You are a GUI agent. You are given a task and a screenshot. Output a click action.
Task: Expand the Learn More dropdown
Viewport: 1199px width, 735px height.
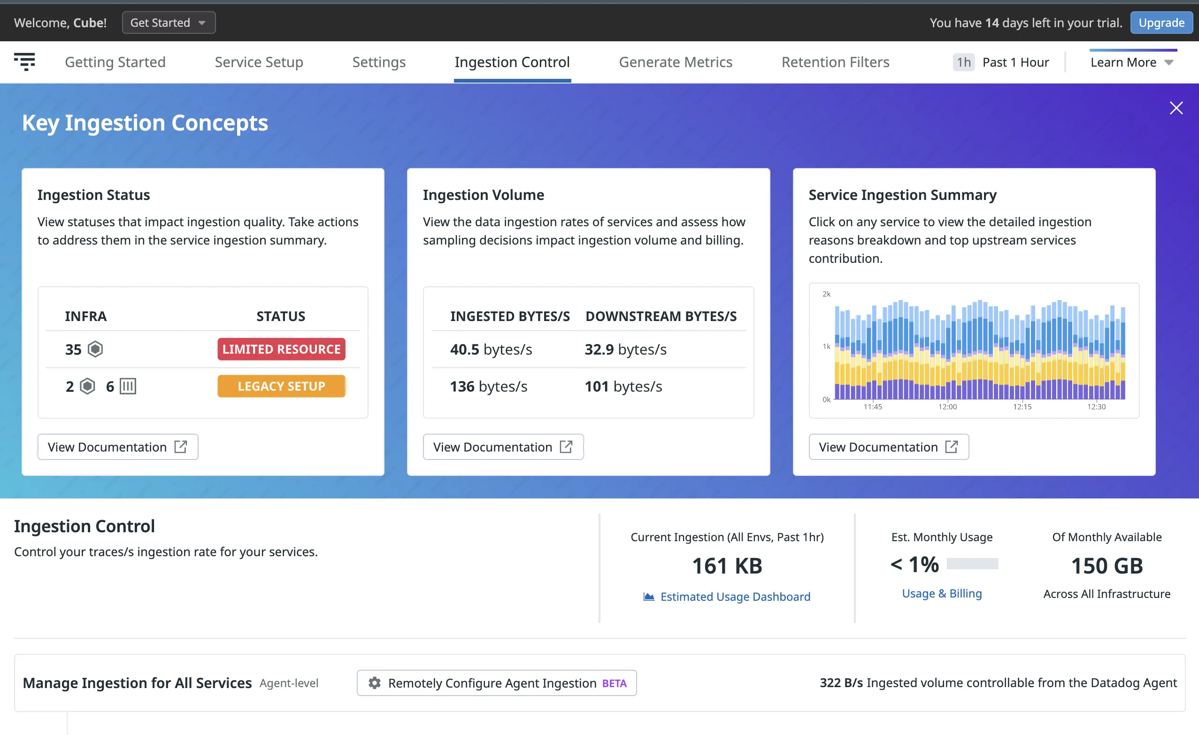pyautogui.click(x=1132, y=62)
